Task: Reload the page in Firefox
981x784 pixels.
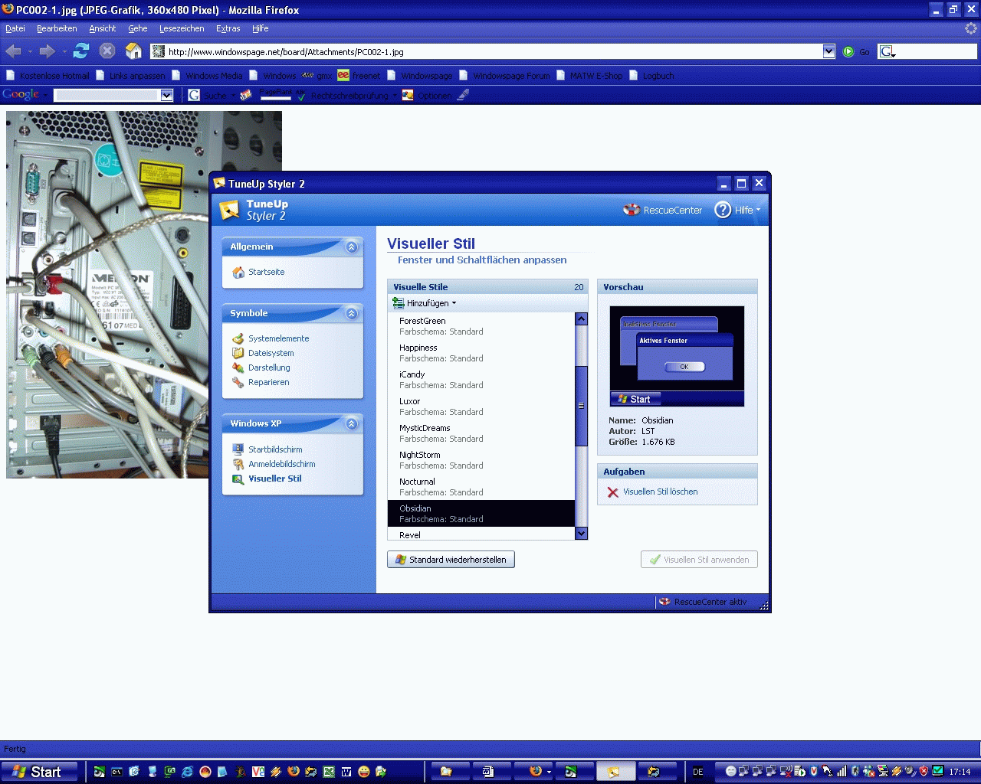Action: tap(81, 51)
